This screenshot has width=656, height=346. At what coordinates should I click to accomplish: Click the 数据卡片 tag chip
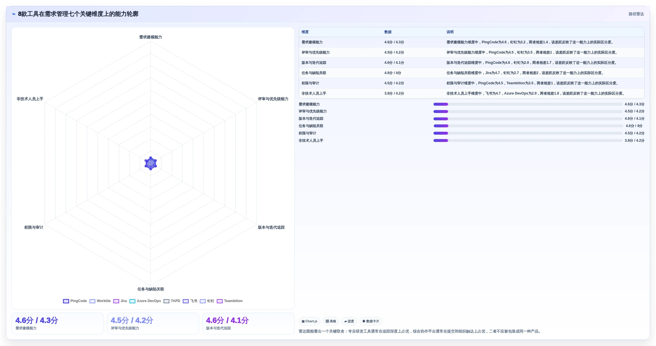click(371, 321)
